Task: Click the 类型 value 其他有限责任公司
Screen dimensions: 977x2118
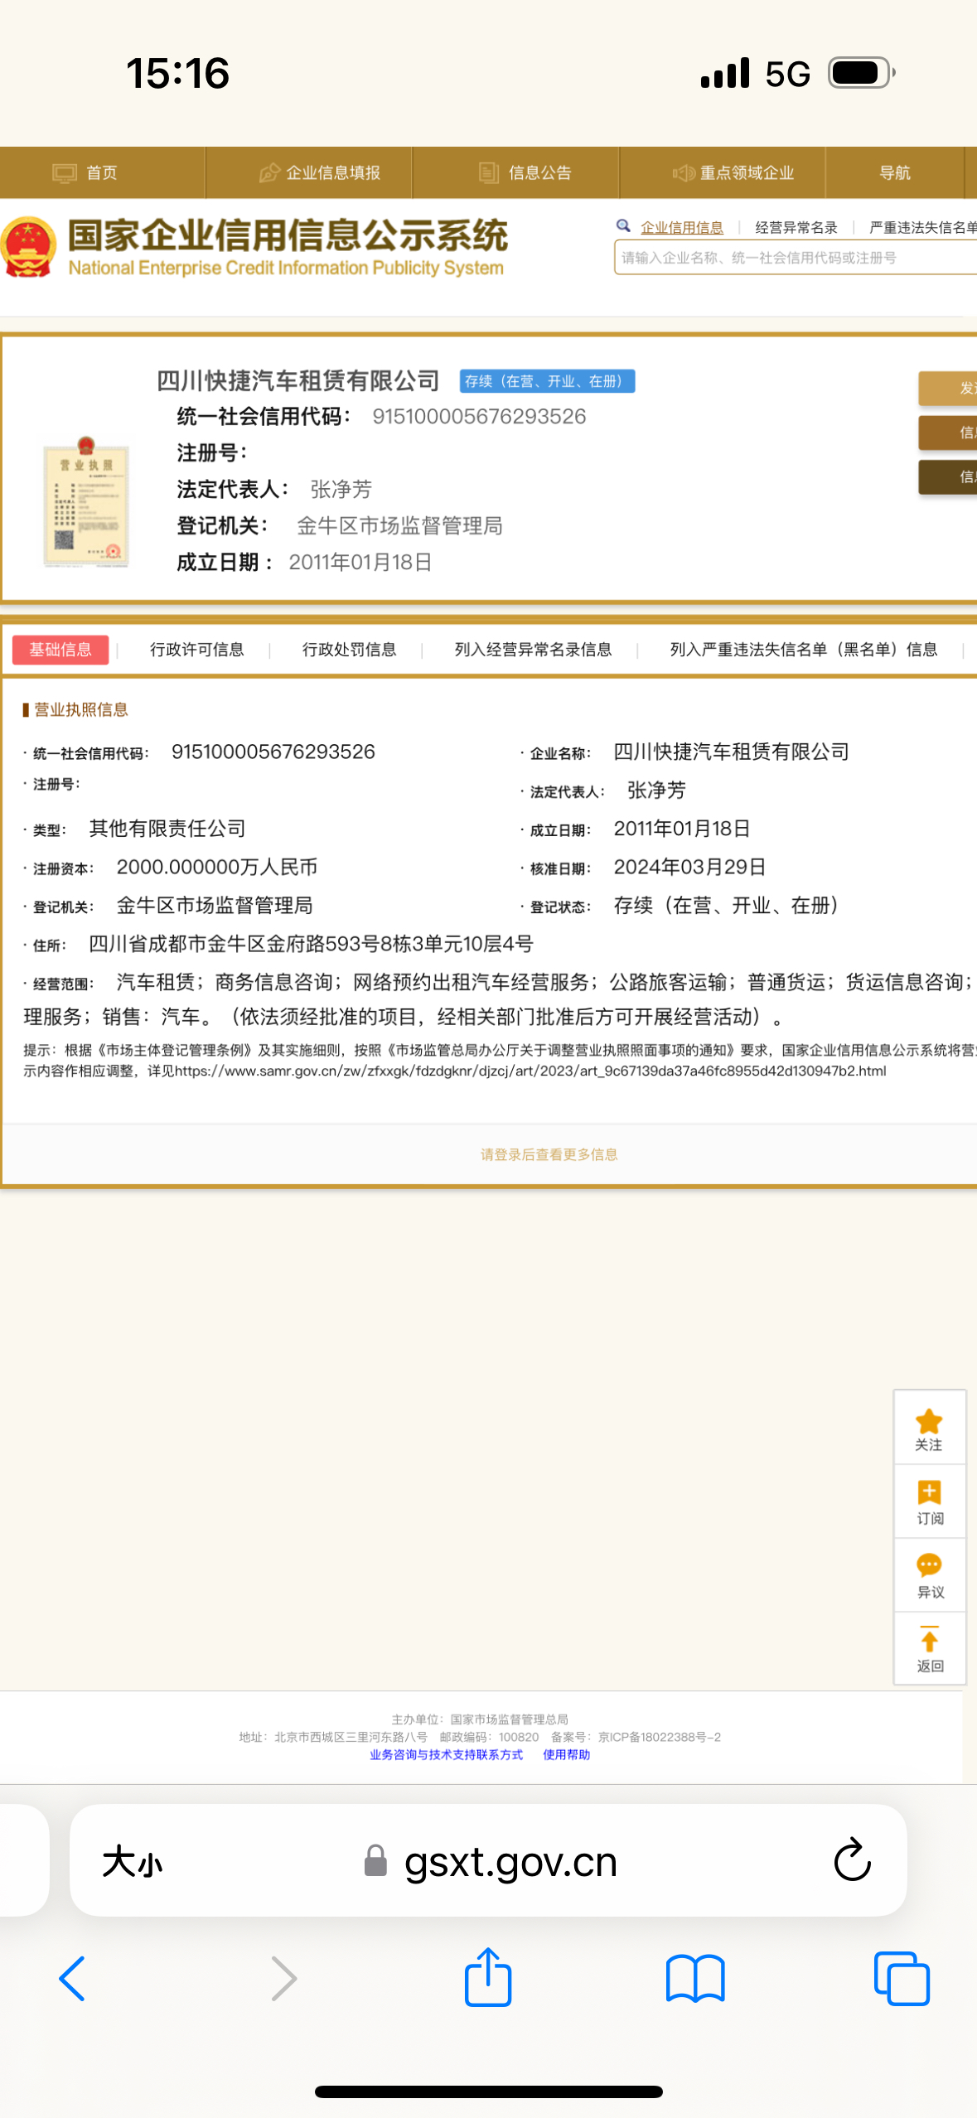Action: click(167, 829)
